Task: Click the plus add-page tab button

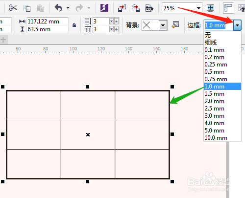Action: (3, 40)
